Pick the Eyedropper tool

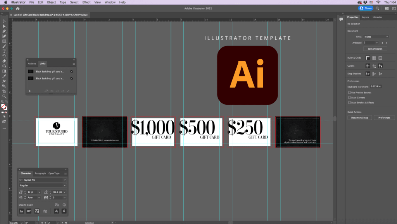click(4, 77)
